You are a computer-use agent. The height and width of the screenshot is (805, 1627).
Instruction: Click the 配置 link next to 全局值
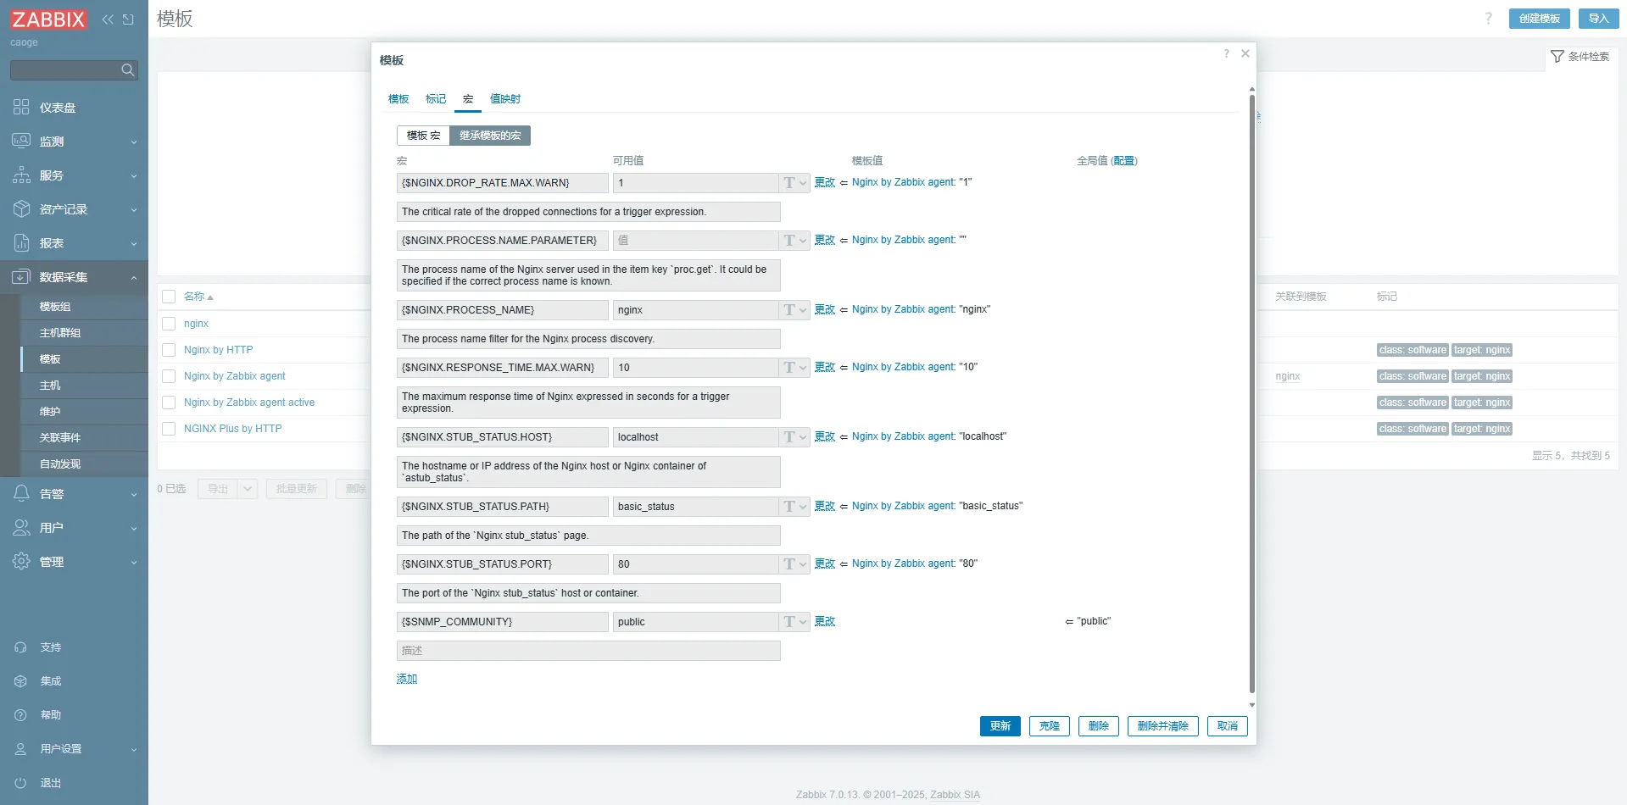click(1124, 161)
